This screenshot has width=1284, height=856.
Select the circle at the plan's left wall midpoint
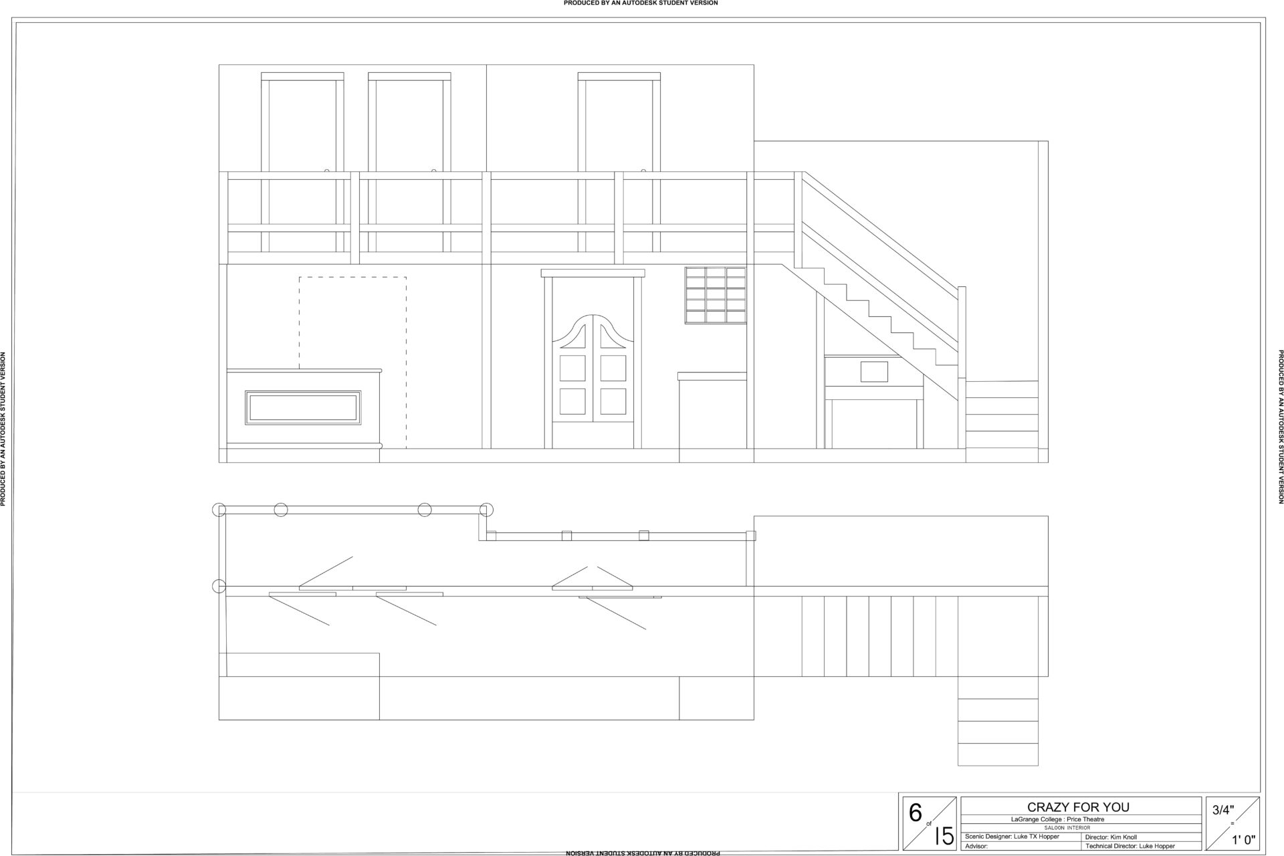point(219,586)
